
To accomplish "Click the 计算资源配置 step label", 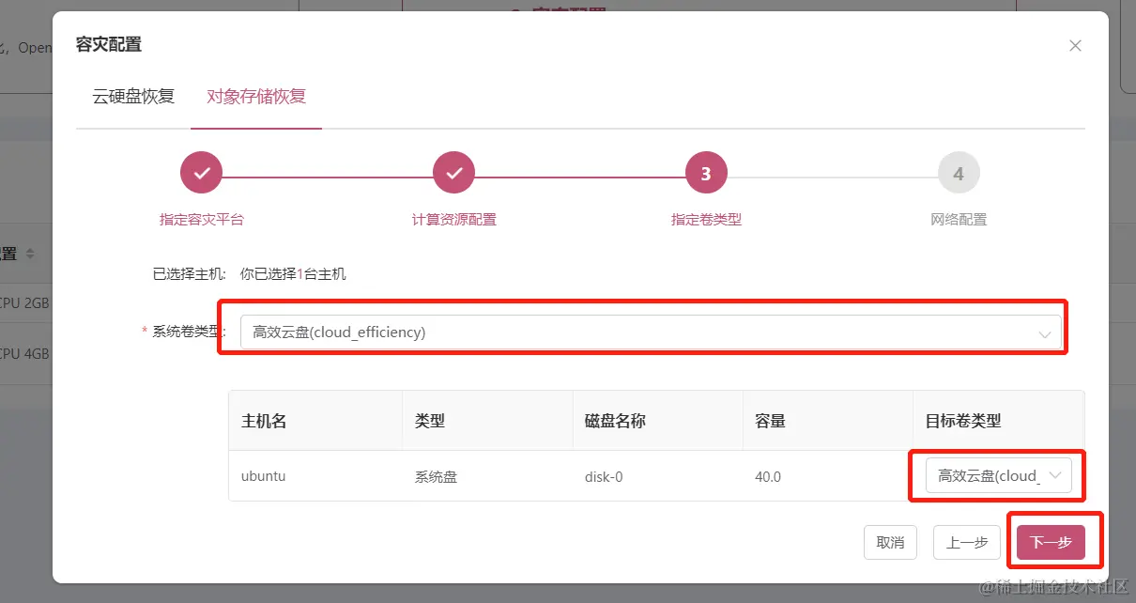I will [x=453, y=219].
